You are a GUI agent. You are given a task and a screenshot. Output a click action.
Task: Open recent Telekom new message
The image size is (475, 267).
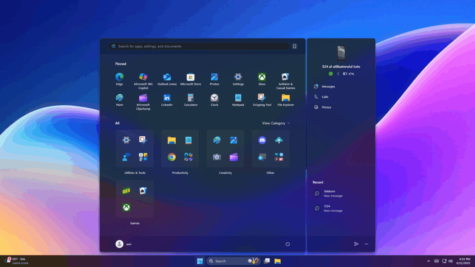[x=328, y=193]
